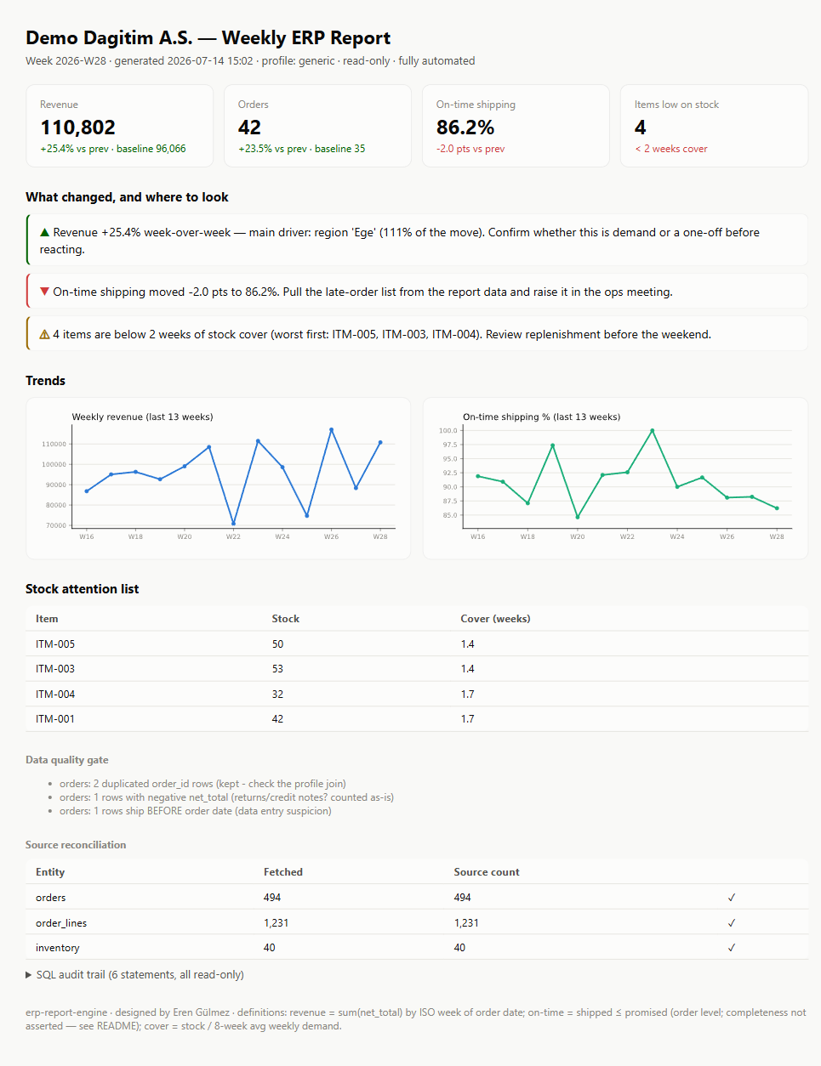Click the 'Cover (weeks)' column header
The height and width of the screenshot is (1066, 821).
coord(495,619)
